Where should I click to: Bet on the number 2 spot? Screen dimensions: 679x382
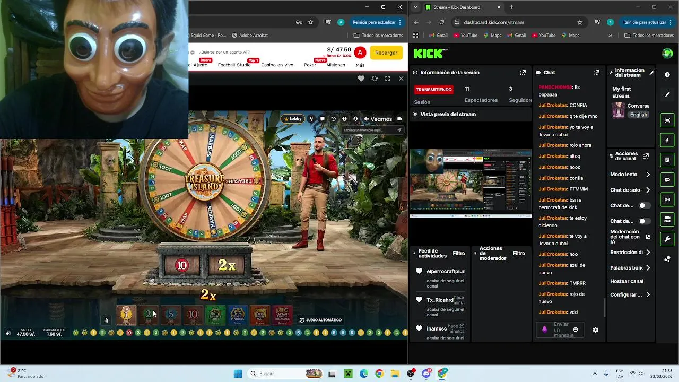[148, 315]
